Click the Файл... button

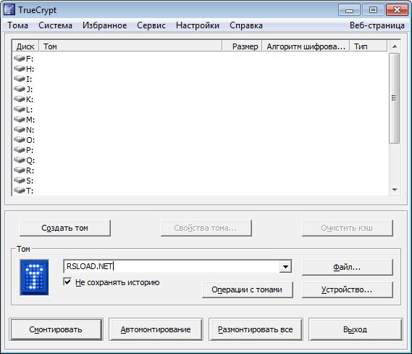(348, 267)
